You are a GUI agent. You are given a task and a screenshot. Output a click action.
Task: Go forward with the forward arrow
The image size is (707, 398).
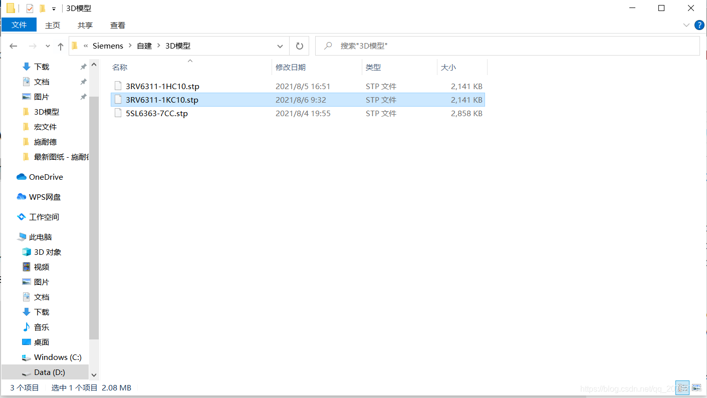click(33, 46)
